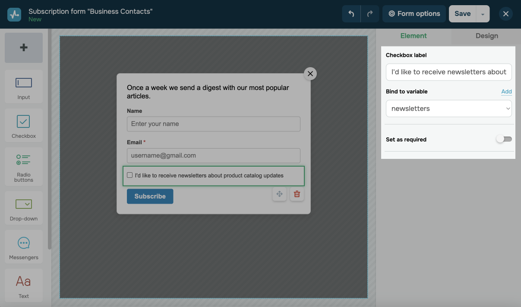Switch to the Element tab
The width and height of the screenshot is (521, 307).
click(x=413, y=36)
